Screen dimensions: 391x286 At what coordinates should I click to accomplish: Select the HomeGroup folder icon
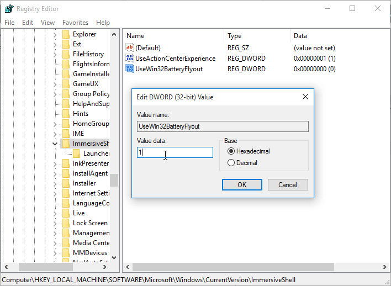(x=66, y=124)
